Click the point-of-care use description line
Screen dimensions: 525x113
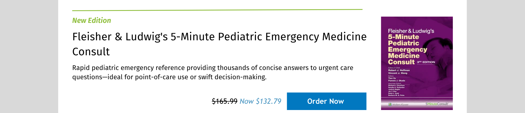click(x=169, y=77)
